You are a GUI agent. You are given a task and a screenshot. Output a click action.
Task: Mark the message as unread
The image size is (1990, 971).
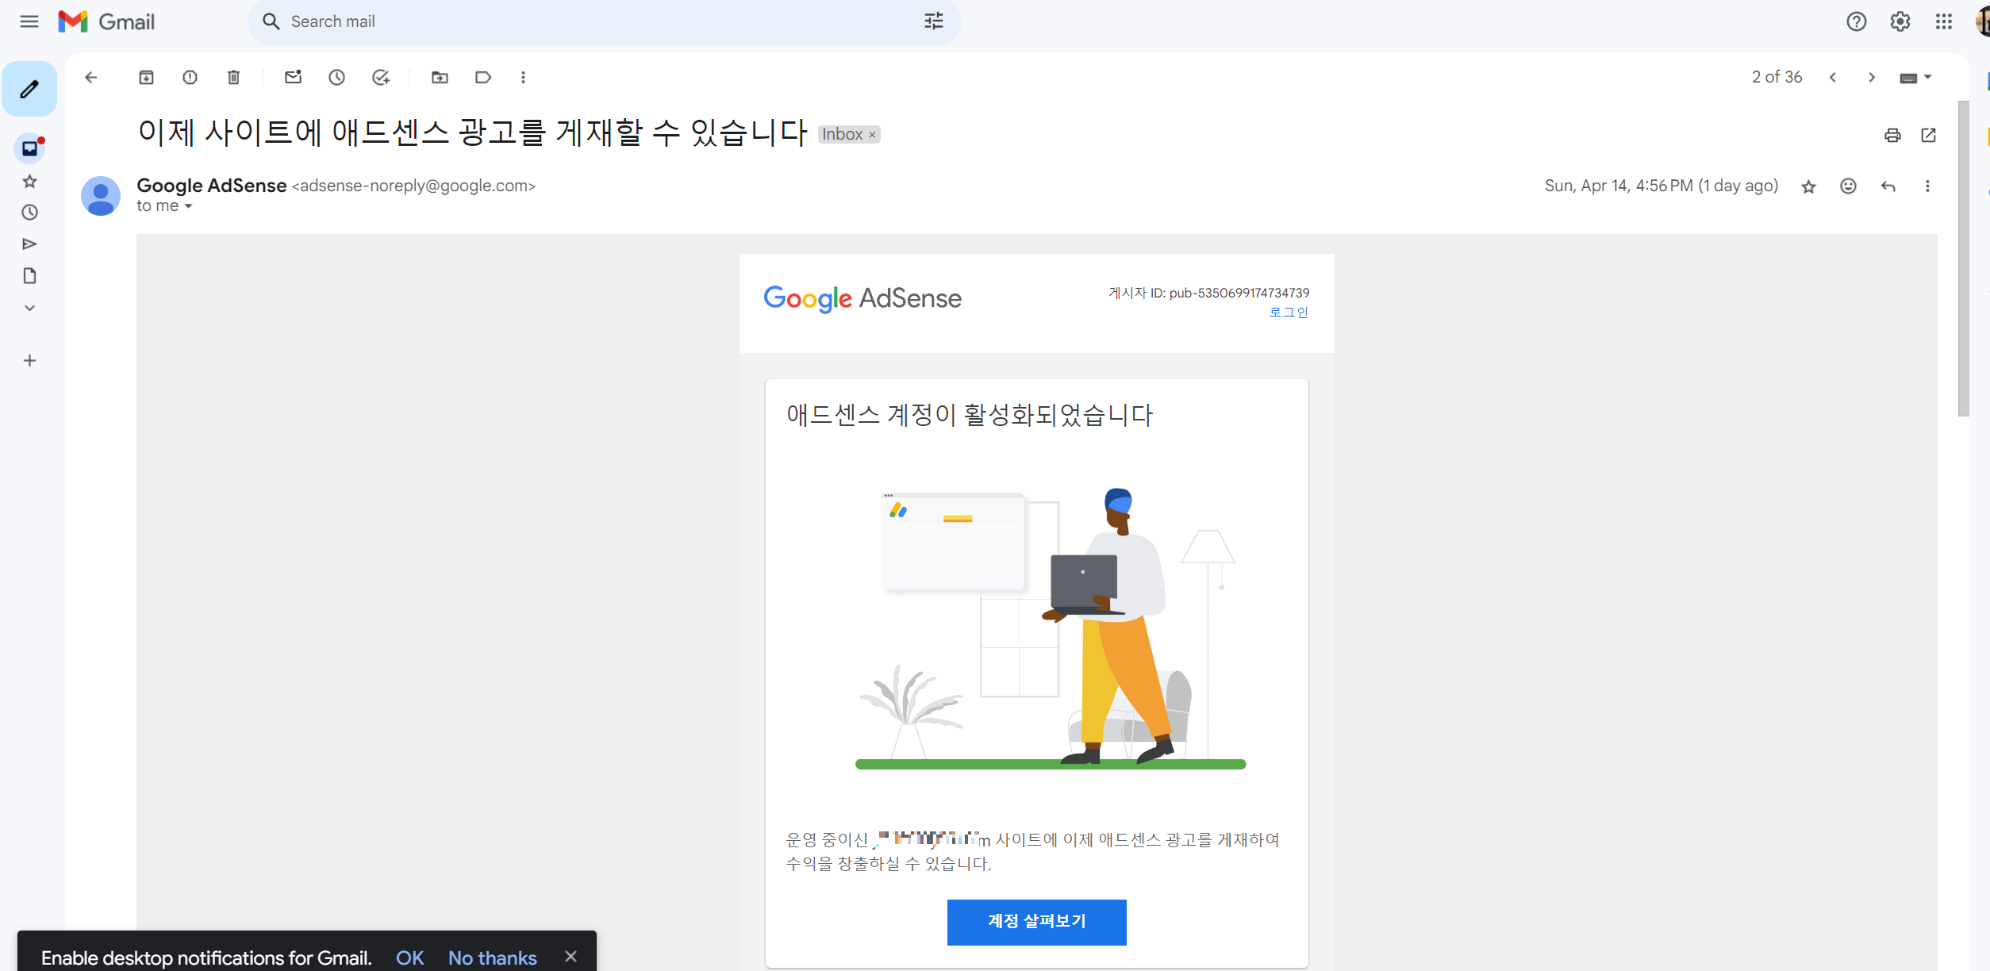click(293, 77)
